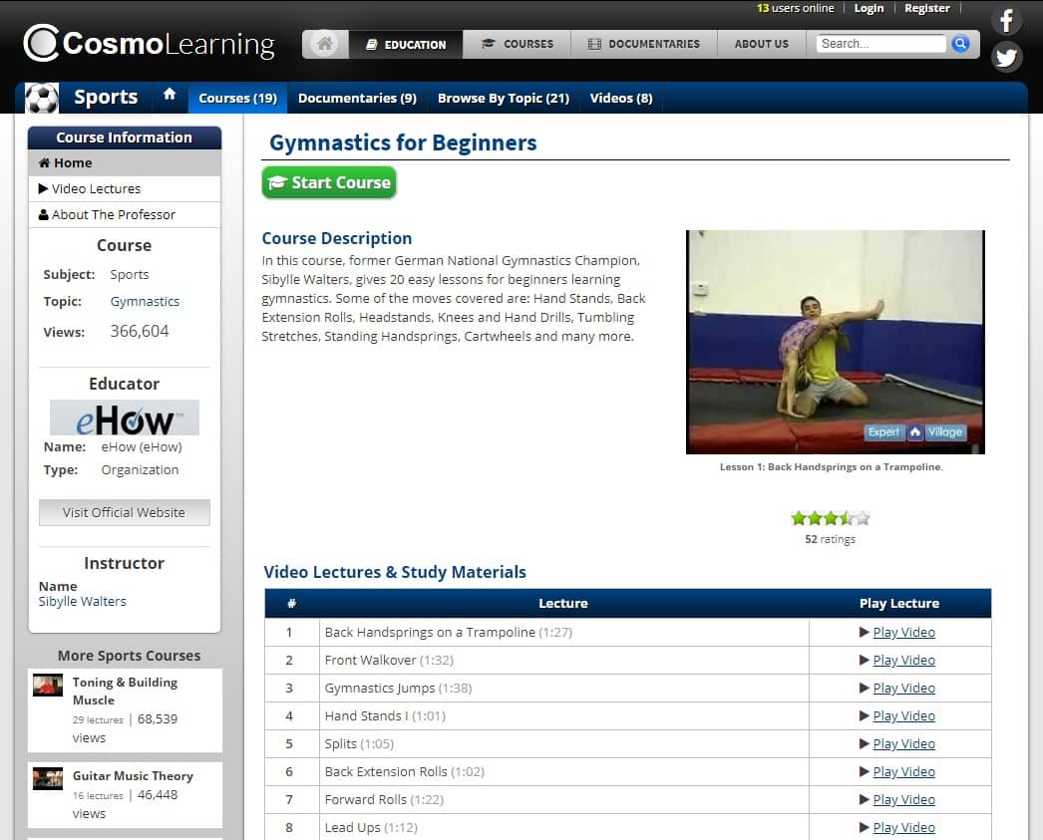Open Video Lectures in sidebar
This screenshot has width=1043, height=840.
click(96, 188)
